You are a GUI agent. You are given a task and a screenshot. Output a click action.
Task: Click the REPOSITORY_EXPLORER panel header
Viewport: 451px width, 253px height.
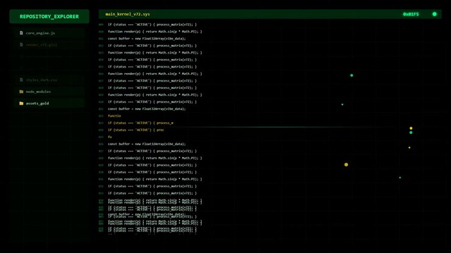[49, 16]
